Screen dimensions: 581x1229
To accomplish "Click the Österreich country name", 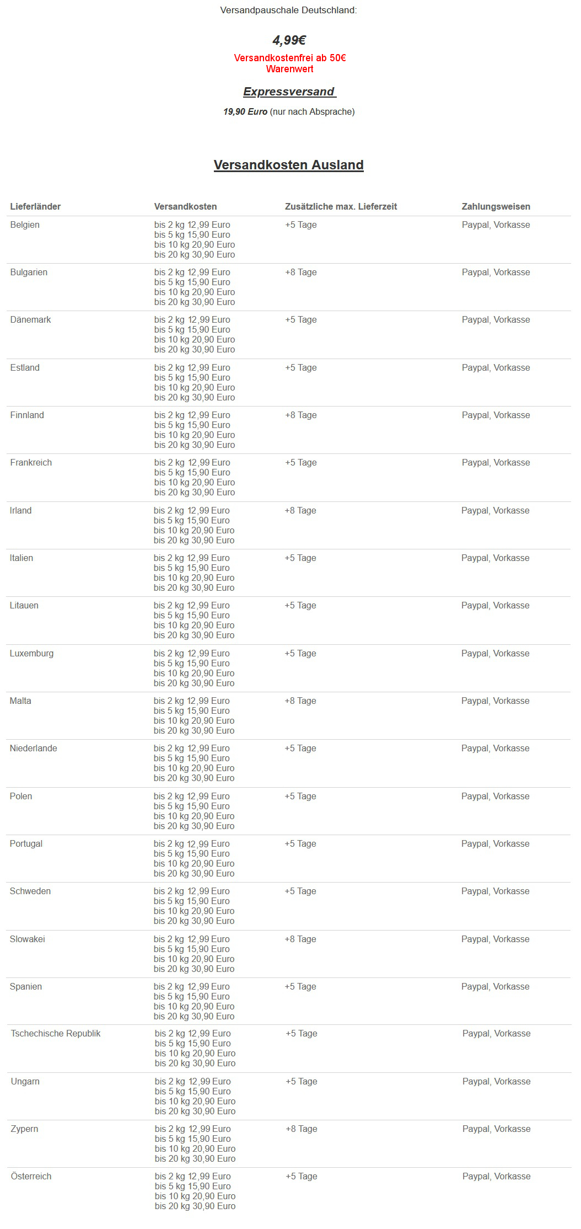I will 31,1177.
